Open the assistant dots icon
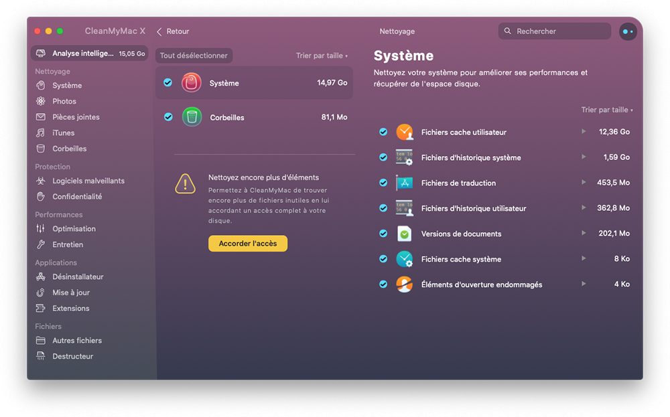This screenshot has width=670, height=417. 628,31
